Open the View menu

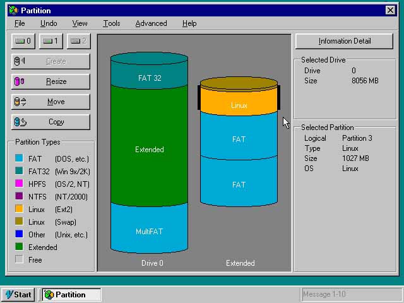pos(80,23)
